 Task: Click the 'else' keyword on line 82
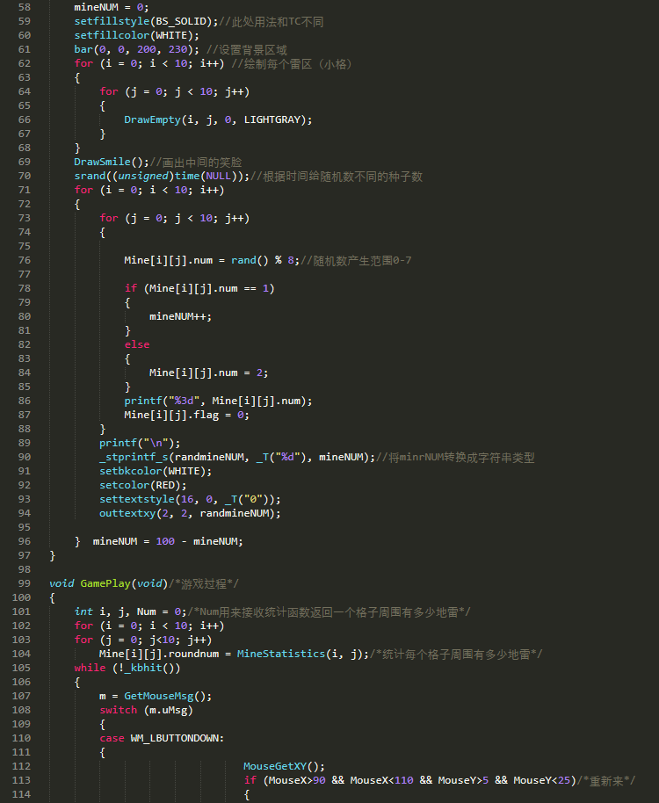pyautogui.click(x=137, y=344)
